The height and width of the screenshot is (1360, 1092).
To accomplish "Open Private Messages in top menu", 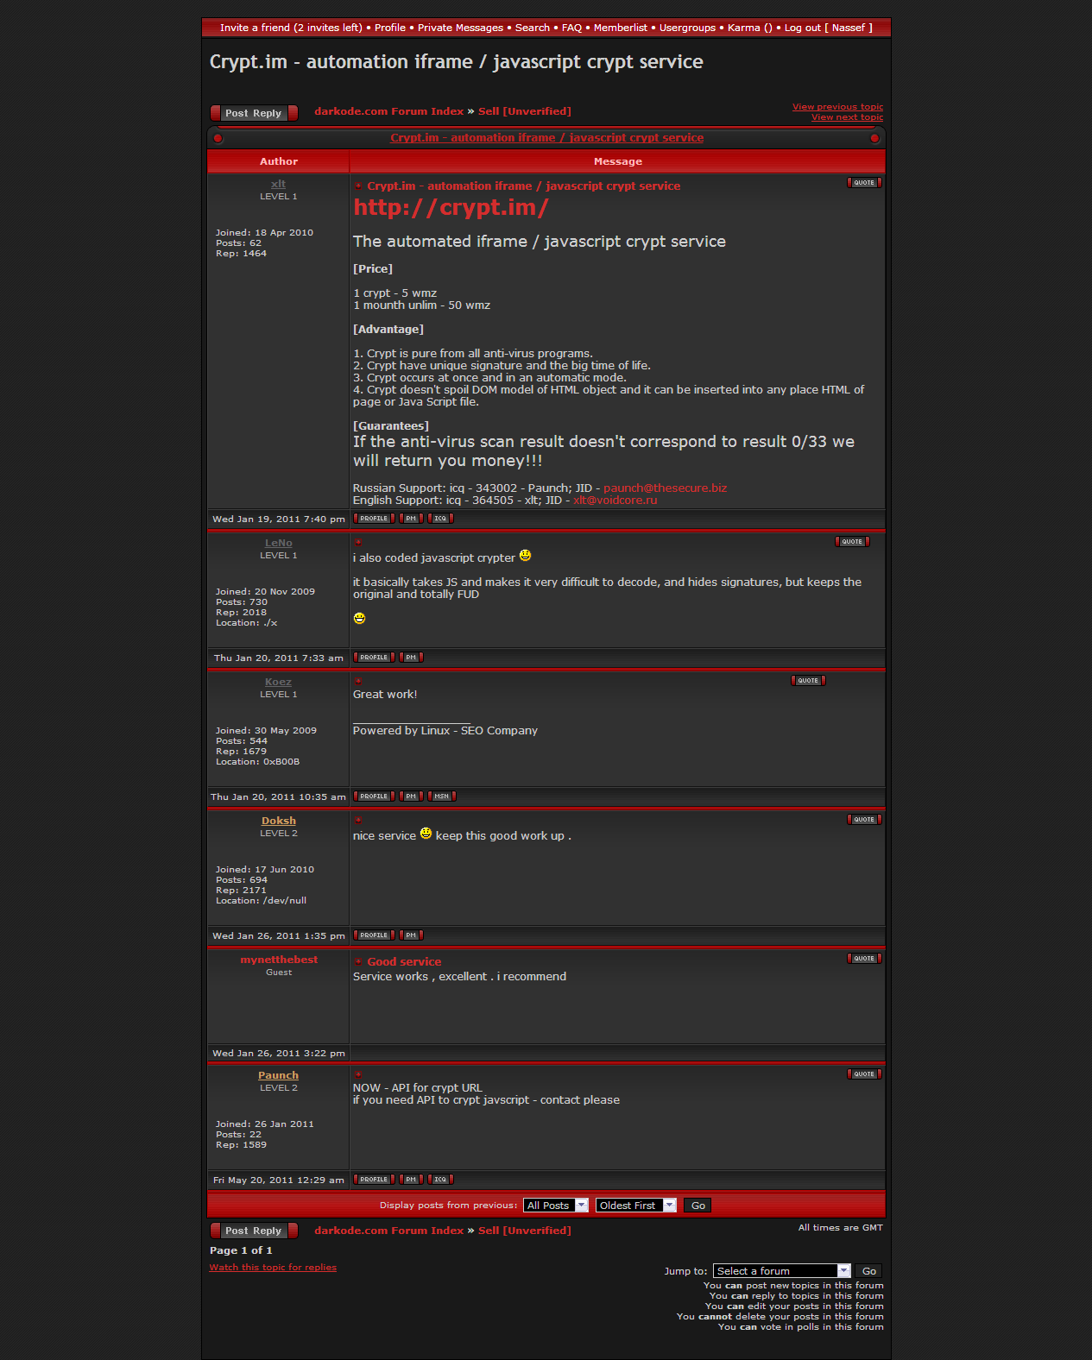I will pyautogui.click(x=460, y=28).
